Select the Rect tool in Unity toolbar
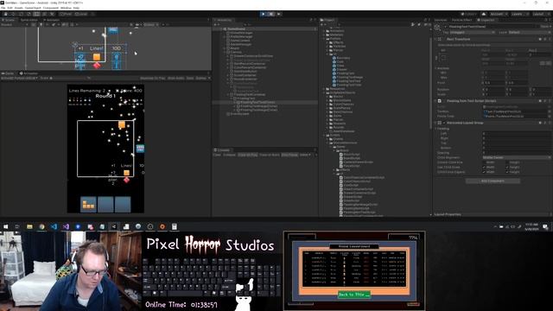Viewport: 553px width, 311px height. 36,14
